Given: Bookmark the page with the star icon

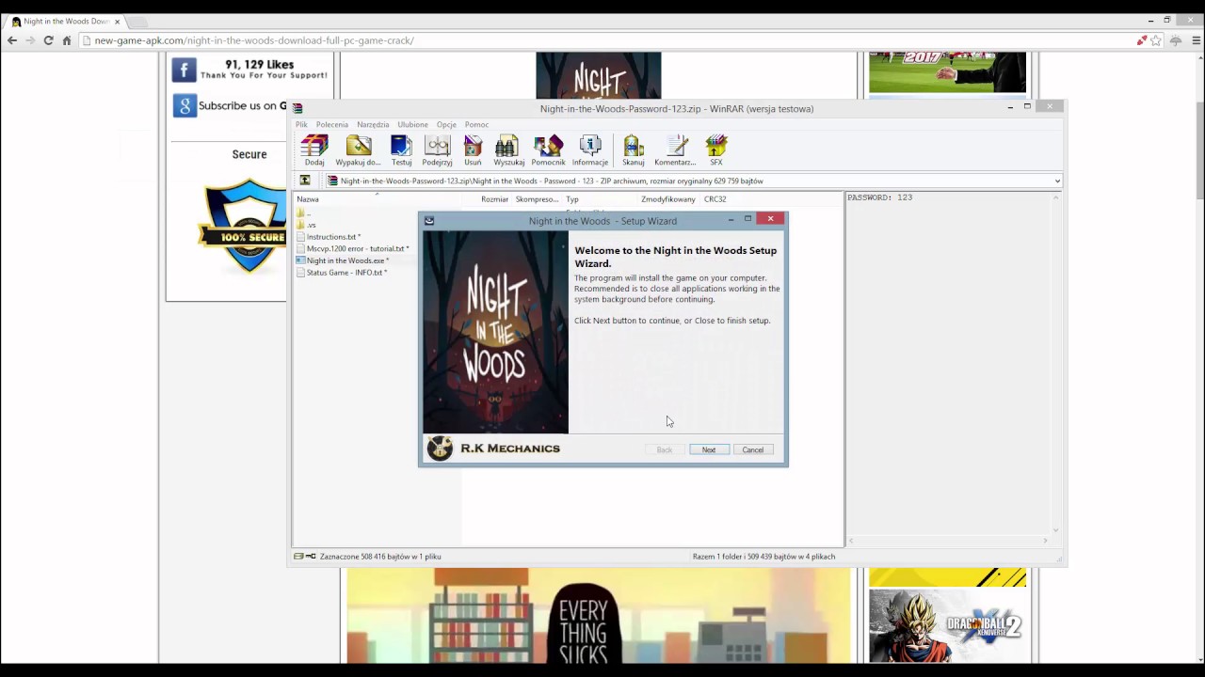Looking at the screenshot, I should (1156, 40).
